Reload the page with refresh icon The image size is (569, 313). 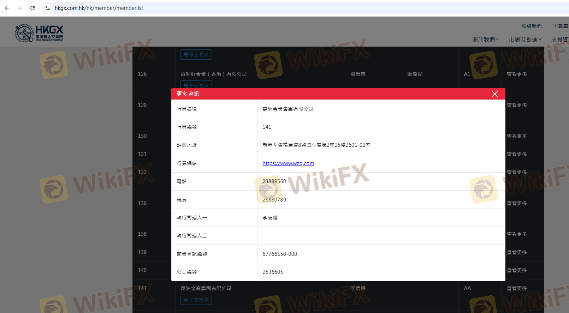pos(32,8)
